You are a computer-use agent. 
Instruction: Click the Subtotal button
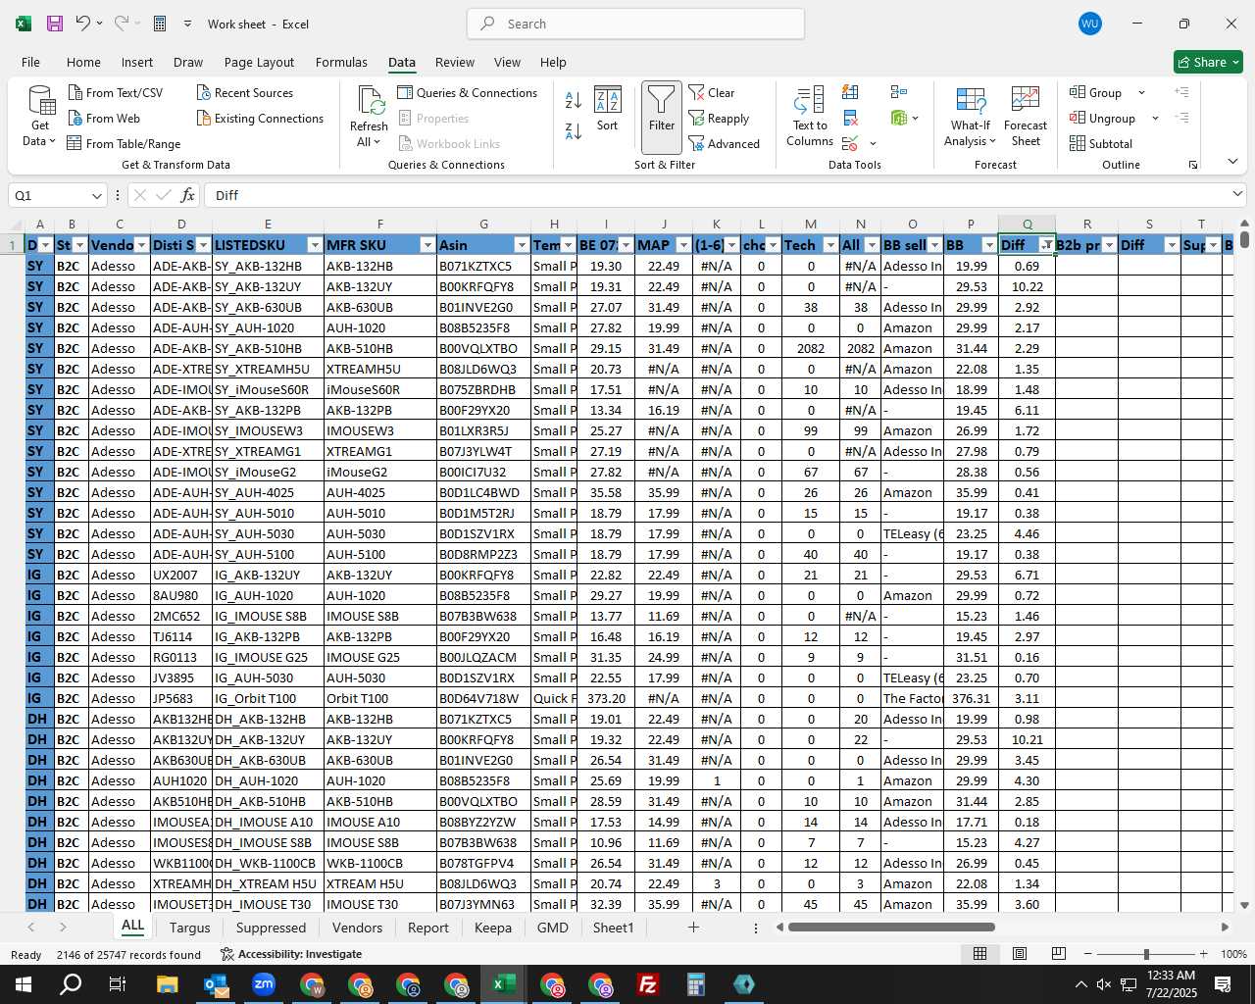pyautogui.click(x=1101, y=143)
